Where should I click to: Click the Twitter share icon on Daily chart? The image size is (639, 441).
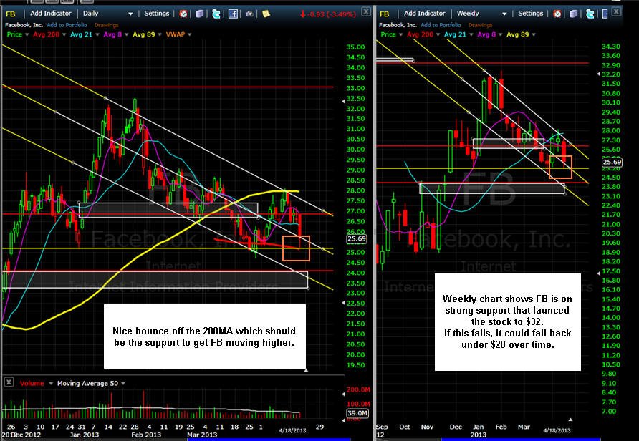click(x=216, y=14)
